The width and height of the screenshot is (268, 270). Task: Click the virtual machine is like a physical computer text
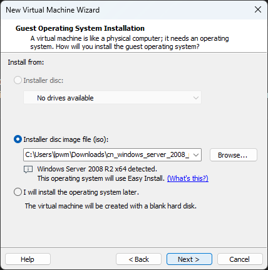tap(130, 43)
